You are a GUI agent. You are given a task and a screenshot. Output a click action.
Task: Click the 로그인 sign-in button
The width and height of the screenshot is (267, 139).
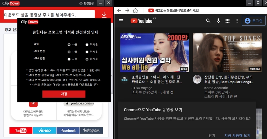pyautogui.click(x=253, y=21)
